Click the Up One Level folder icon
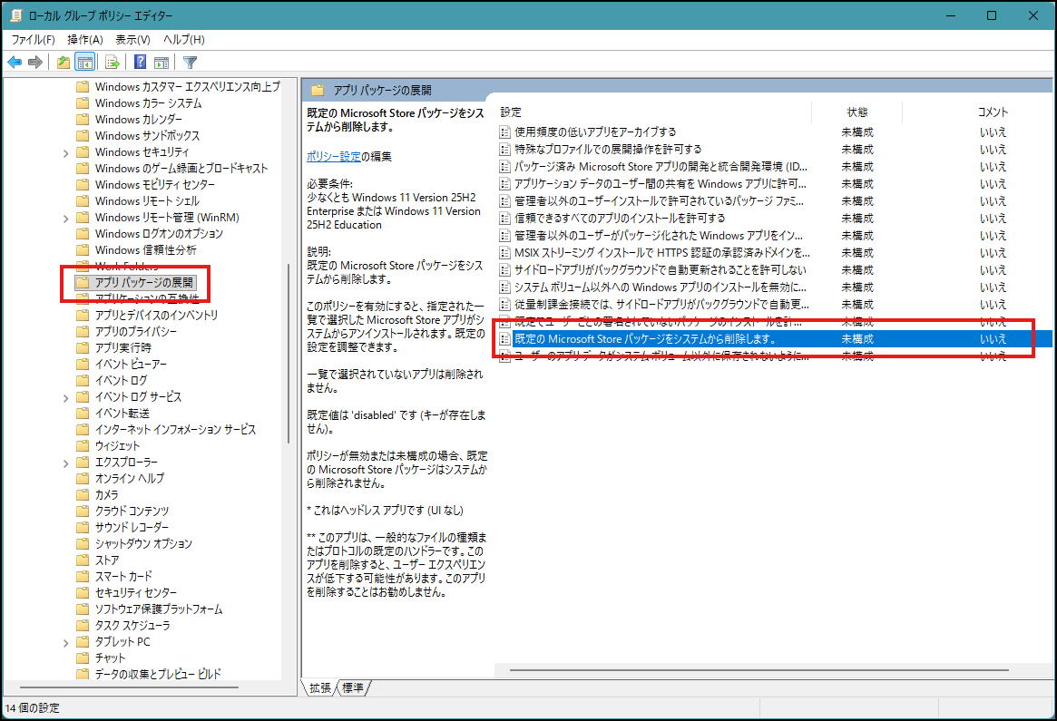This screenshot has height=721, width=1057. pyautogui.click(x=63, y=63)
